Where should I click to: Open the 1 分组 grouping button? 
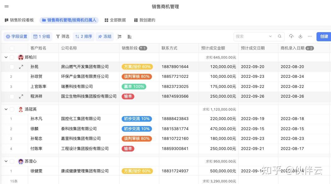[x=42, y=37]
